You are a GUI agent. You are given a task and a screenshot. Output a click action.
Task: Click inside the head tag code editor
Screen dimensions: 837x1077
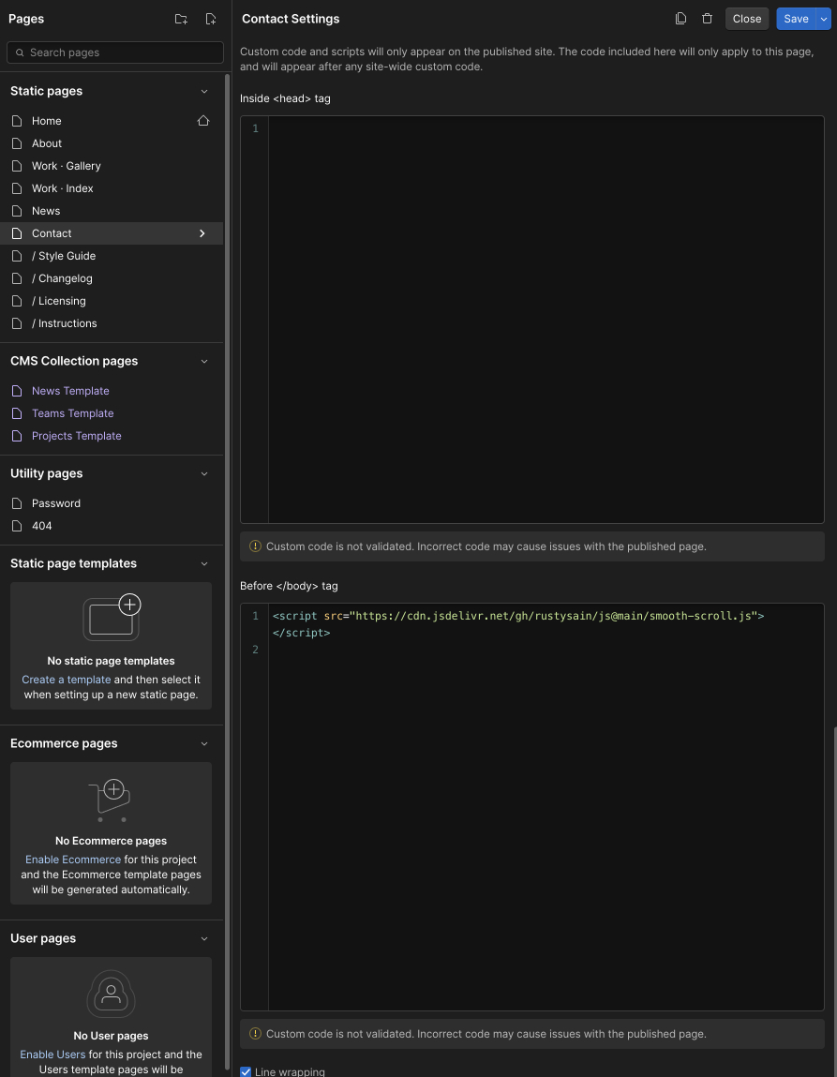[532, 320]
